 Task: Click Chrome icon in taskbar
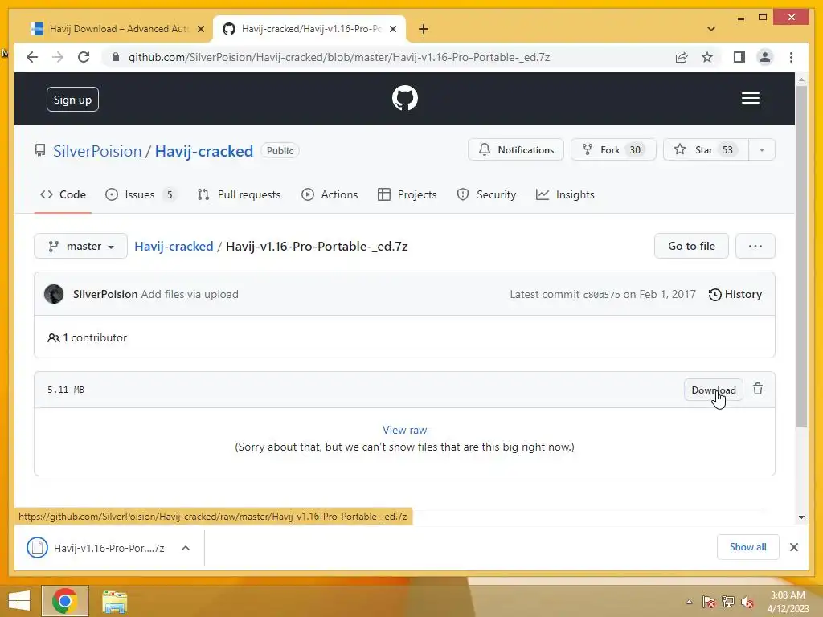[65, 601]
